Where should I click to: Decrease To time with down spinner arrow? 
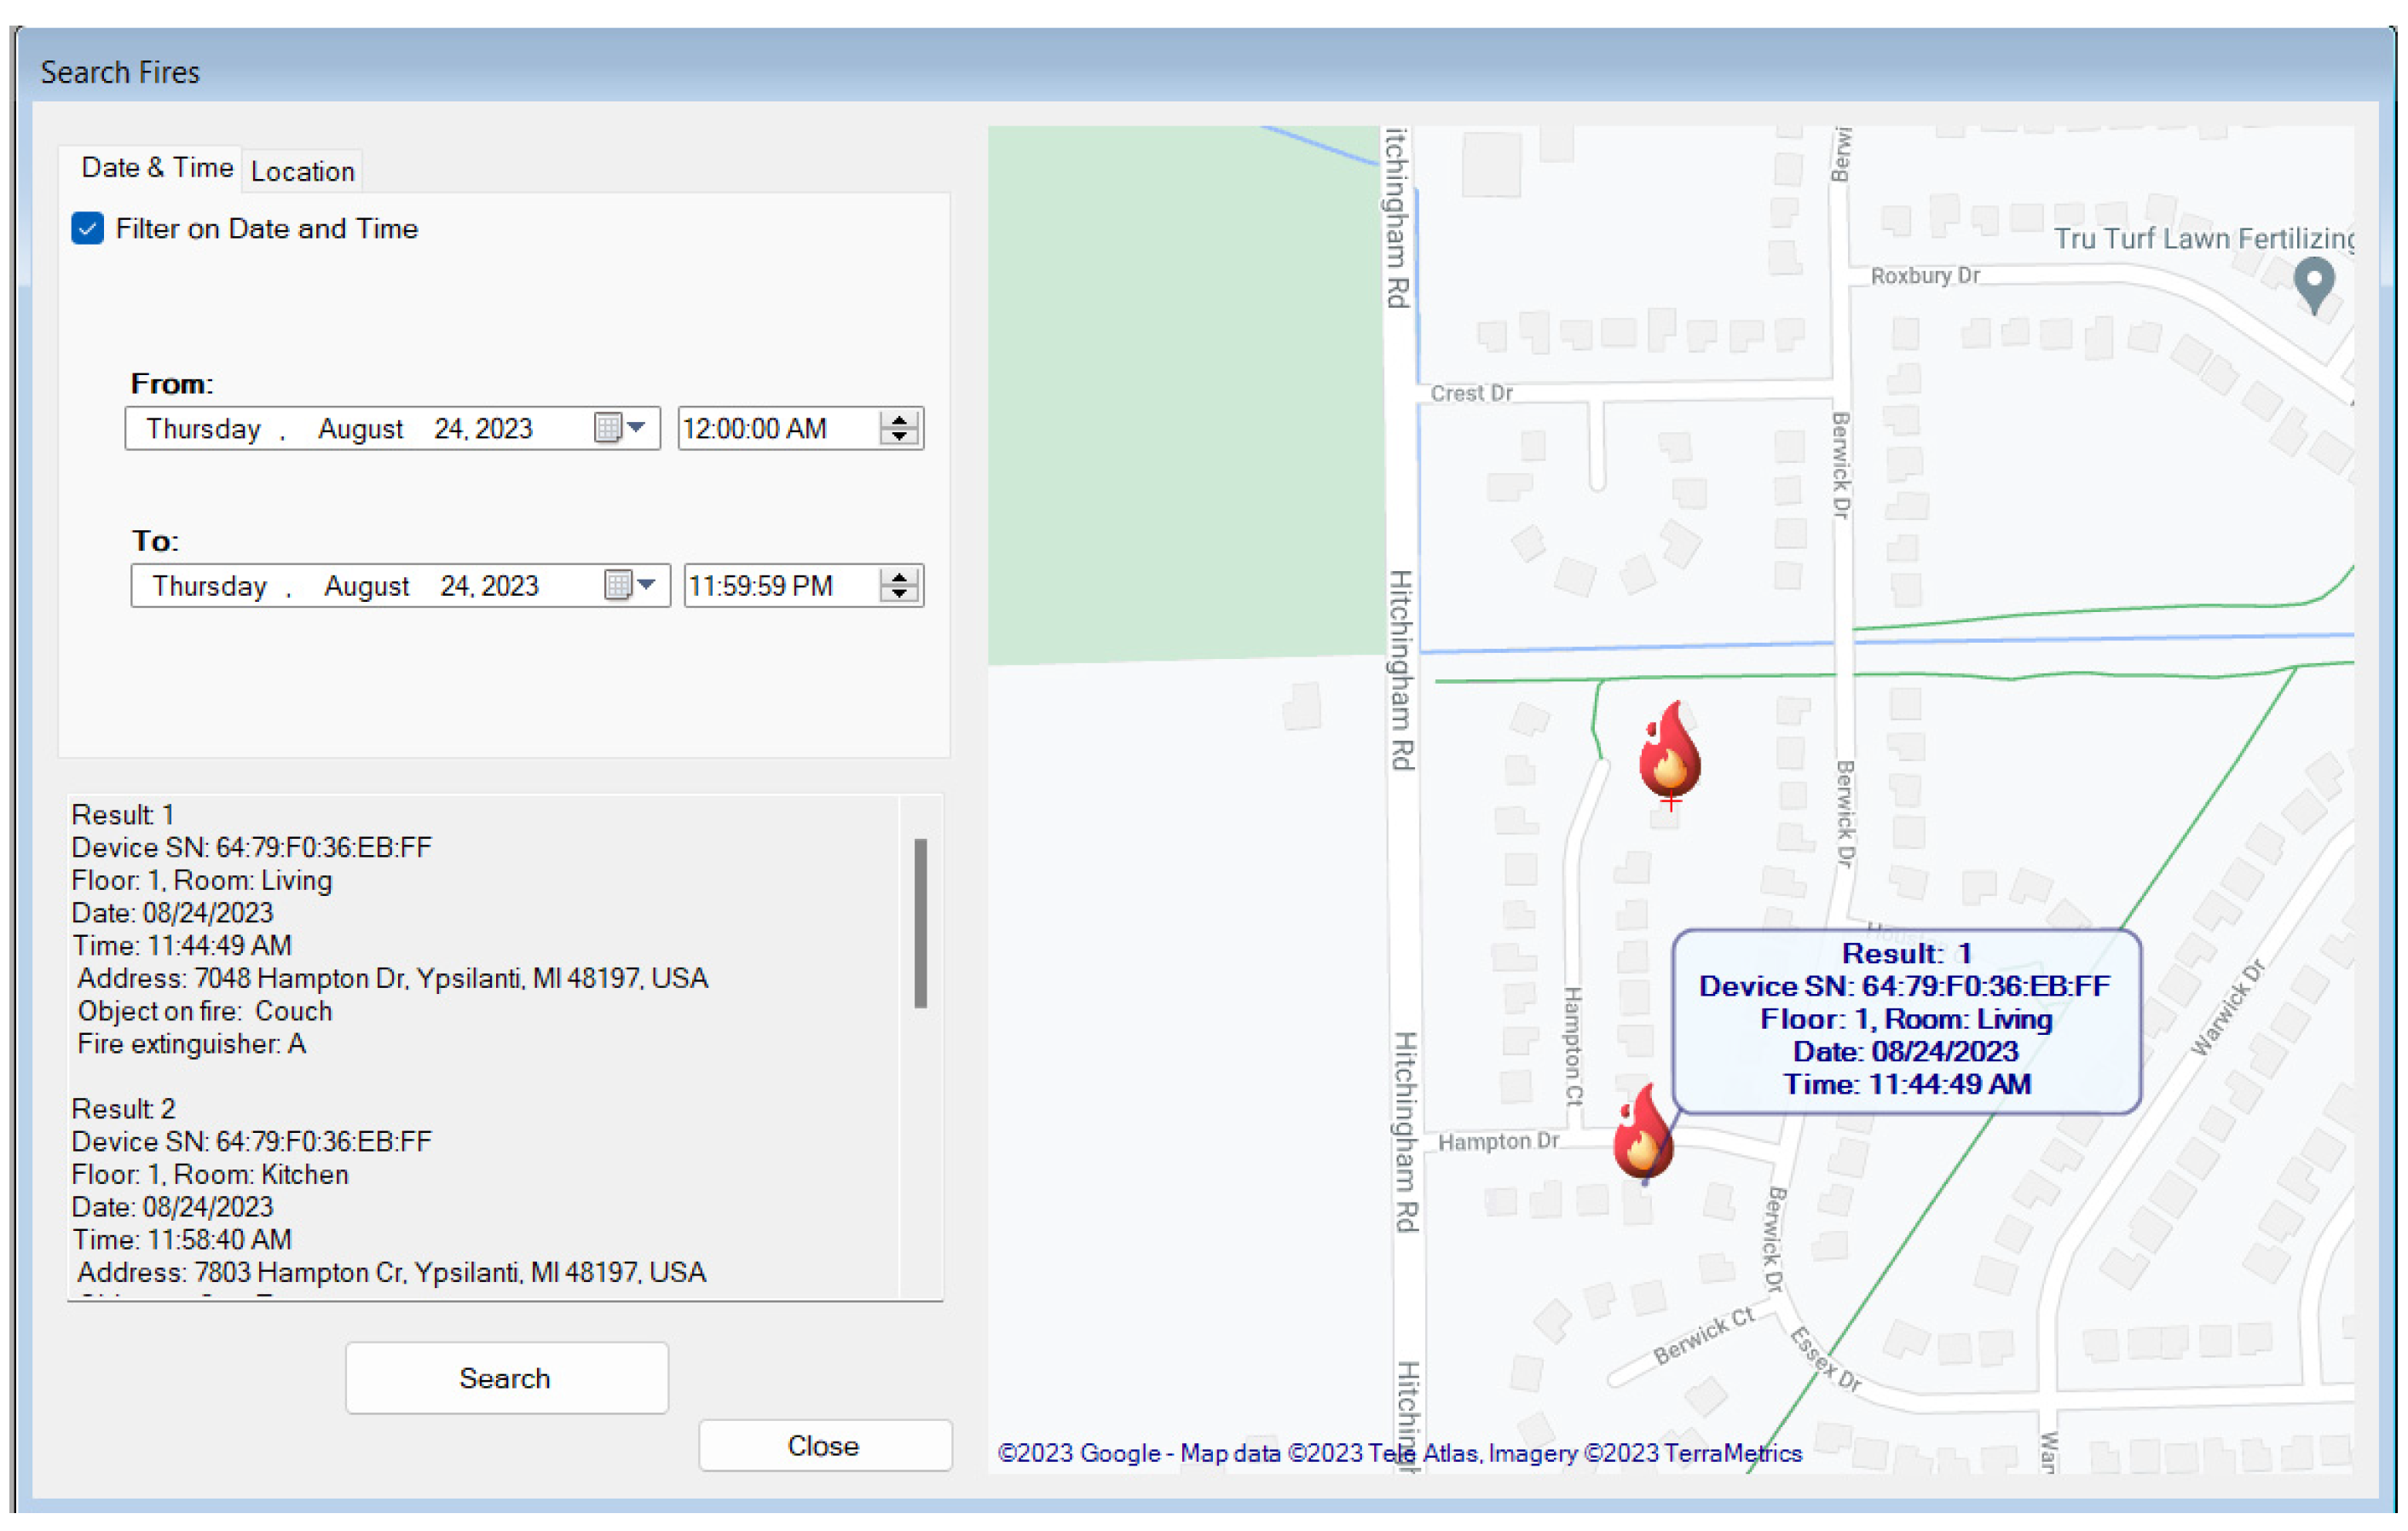[899, 594]
